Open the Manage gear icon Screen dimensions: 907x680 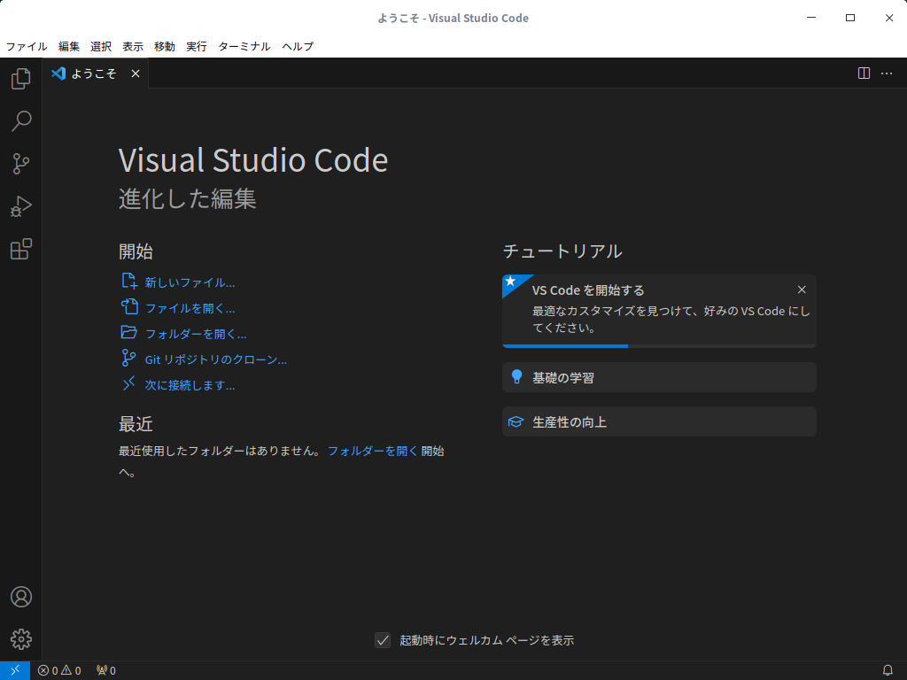[x=21, y=639]
